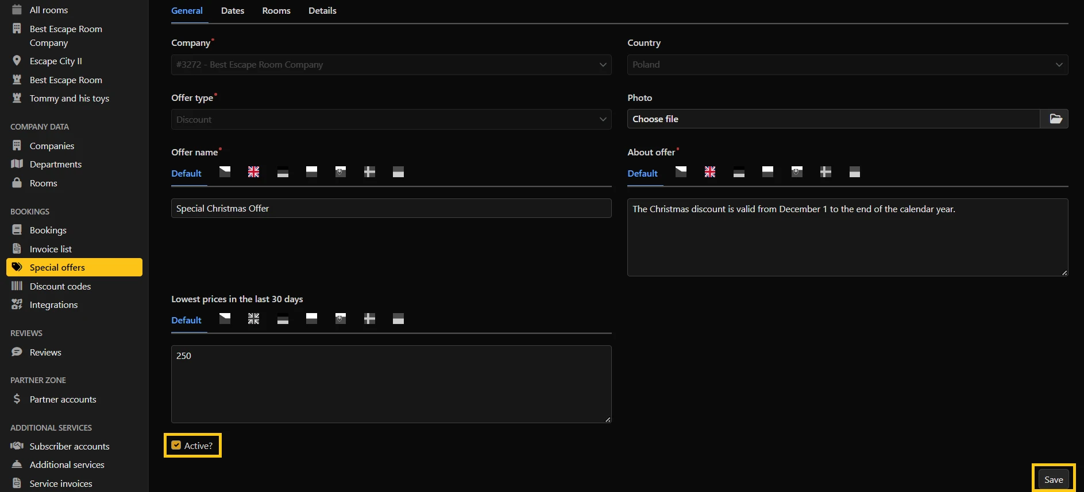
Task: Click the About offer text area
Action: pos(847,237)
